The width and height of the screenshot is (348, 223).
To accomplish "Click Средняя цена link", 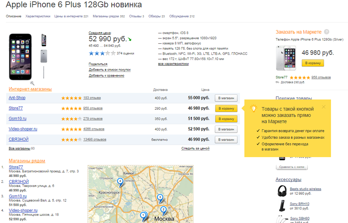I will [x=100, y=33].
